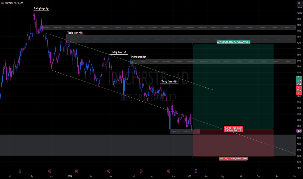Open the earnings marker just after the 2024 label
303x179 pixels.
point(76,171)
